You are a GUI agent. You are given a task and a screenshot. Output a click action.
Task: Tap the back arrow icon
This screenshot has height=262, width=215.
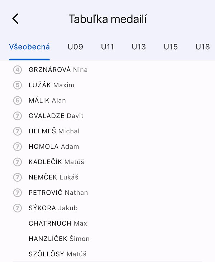tap(15, 19)
